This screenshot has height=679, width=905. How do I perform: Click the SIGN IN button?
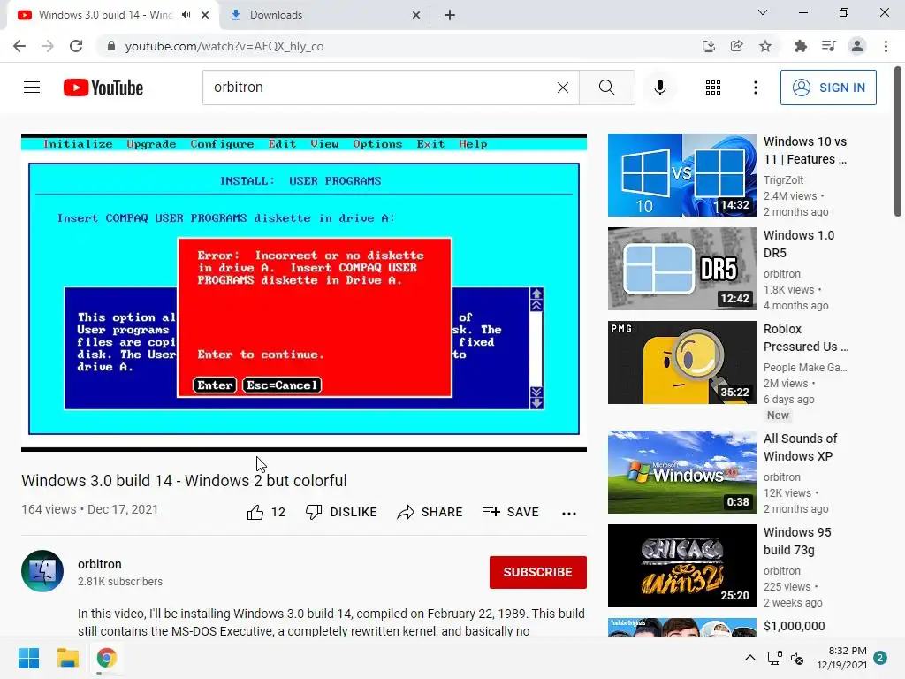pyautogui.click(x=828, y=88)
